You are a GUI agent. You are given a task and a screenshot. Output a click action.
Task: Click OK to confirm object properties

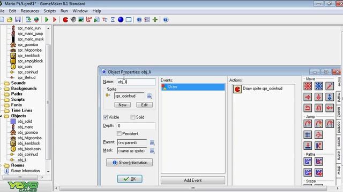tap(130, 179)
